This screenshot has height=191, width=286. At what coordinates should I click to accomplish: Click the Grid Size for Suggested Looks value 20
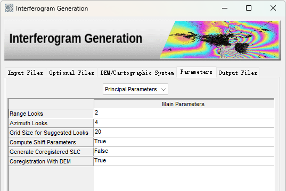click(184, 132)
